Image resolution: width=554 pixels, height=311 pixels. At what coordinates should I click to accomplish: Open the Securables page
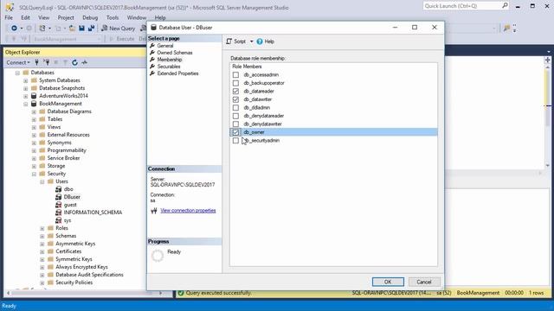click(169, 67)
